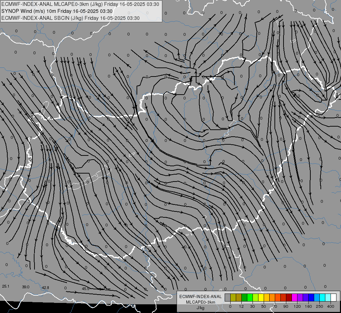Select the dark green legend swatch
Viewport: 341px width, 313px height.
(245, 297)
